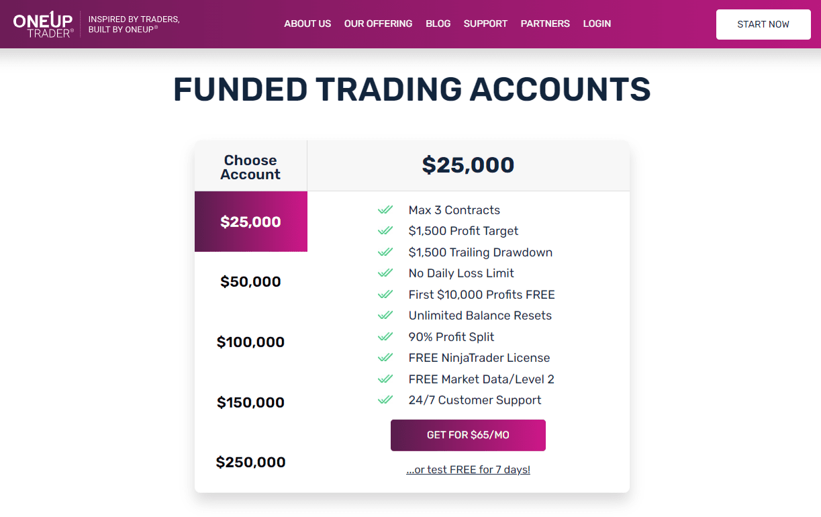Select the $50,000 account option

pyautogui.click(x=250, y=281)
